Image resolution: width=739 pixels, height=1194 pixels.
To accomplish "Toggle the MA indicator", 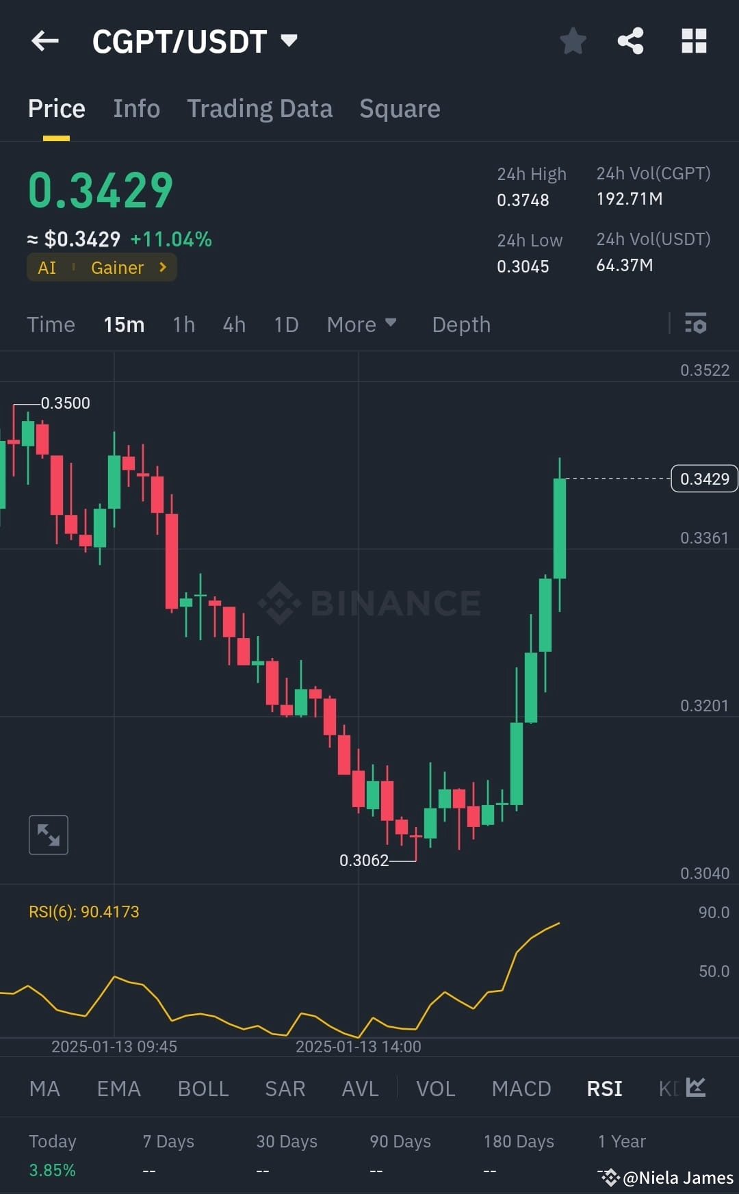I will coord(45,1089).
